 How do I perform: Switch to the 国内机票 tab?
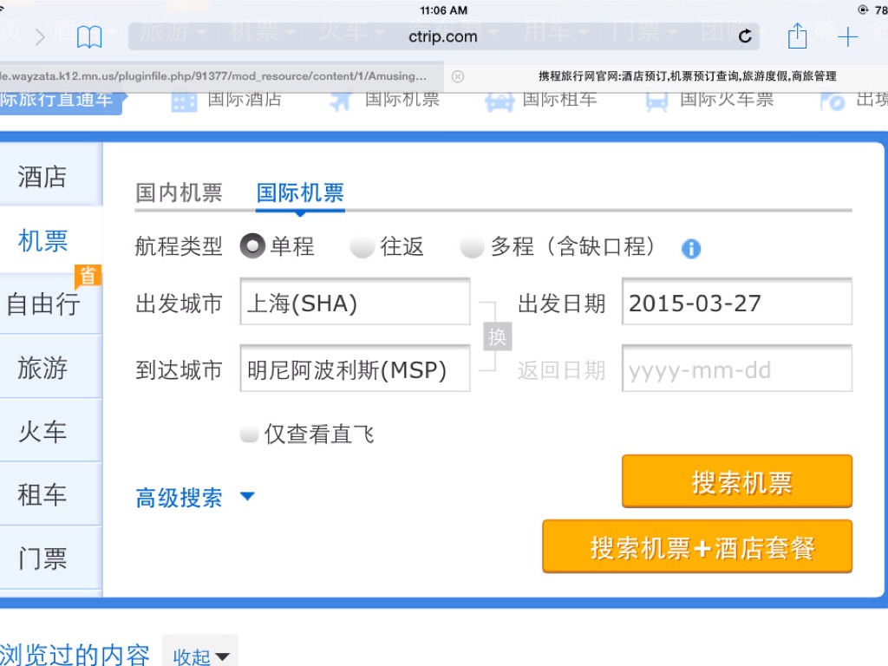[x=179, y=193]
